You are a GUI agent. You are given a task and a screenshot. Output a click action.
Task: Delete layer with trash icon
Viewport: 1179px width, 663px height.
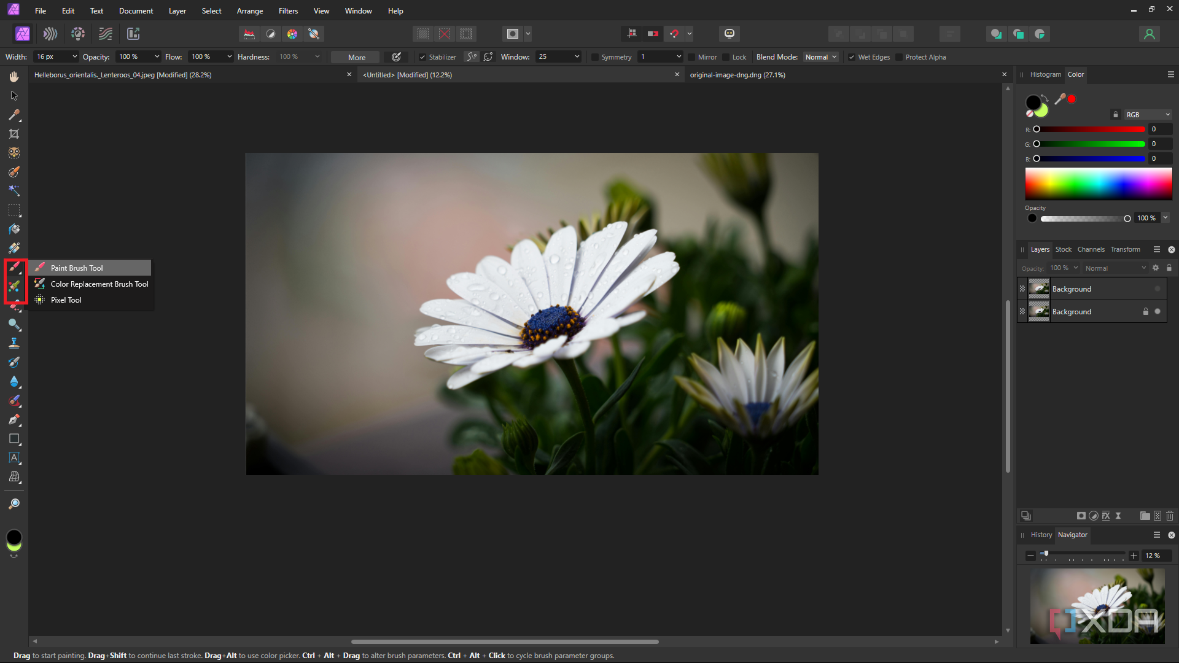click(1170, 516)
